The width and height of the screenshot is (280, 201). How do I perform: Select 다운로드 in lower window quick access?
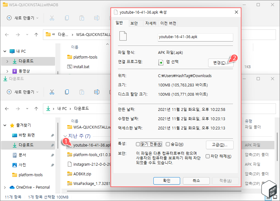(26, 145)
